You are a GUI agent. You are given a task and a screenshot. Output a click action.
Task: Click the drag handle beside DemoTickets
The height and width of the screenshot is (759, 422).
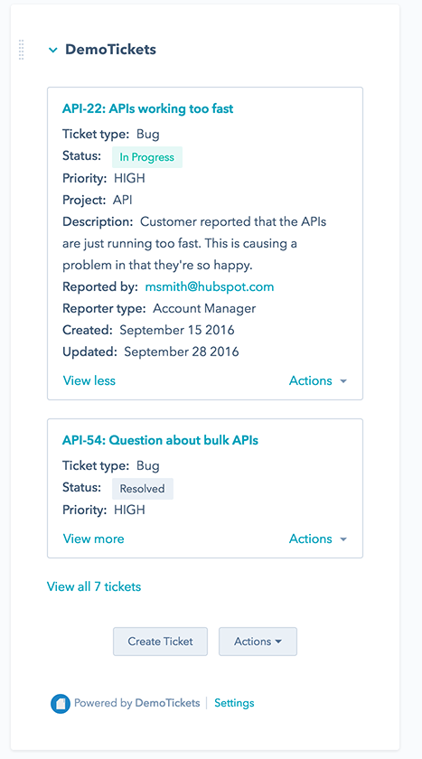[x=22, y=50]
